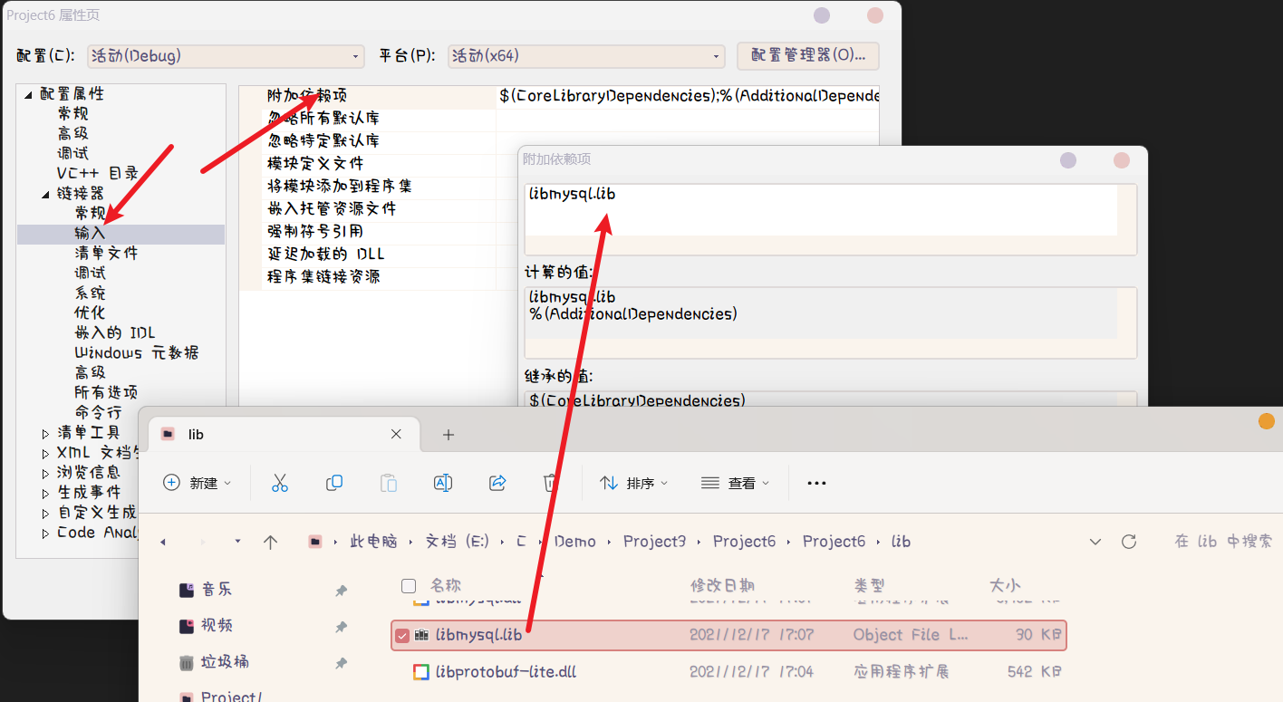Select 系统 under 链接器
Screen dimensions: 1283x702
90,293
